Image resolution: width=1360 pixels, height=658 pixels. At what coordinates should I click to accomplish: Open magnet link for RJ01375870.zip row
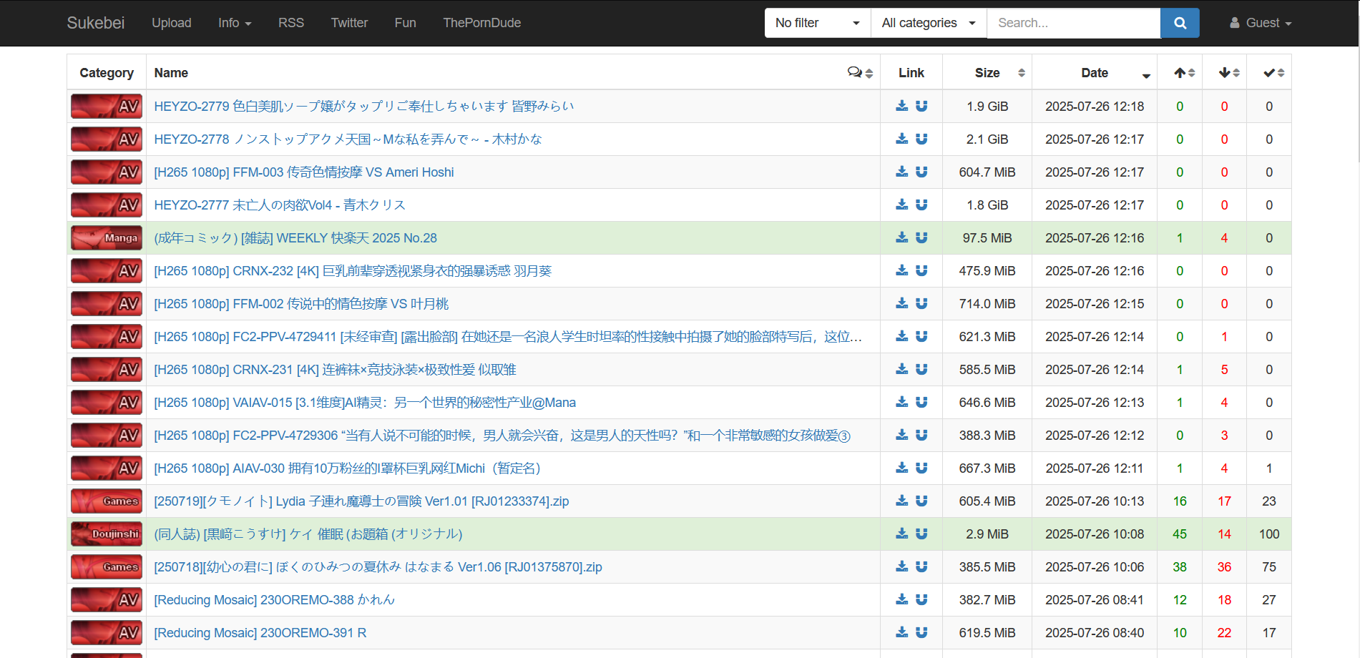921,566
